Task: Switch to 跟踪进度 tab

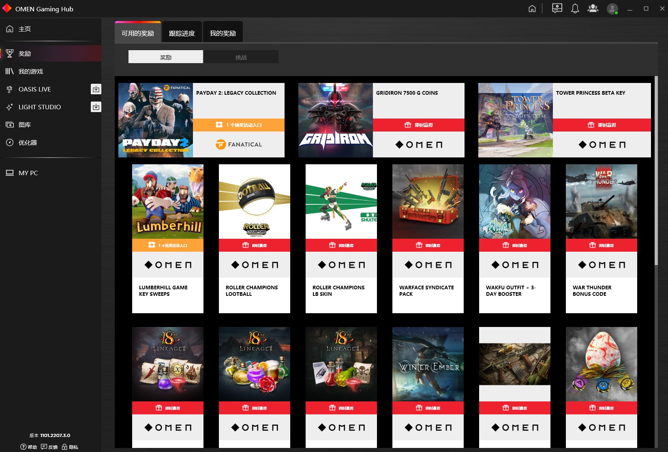Action: tap(182, 32)
